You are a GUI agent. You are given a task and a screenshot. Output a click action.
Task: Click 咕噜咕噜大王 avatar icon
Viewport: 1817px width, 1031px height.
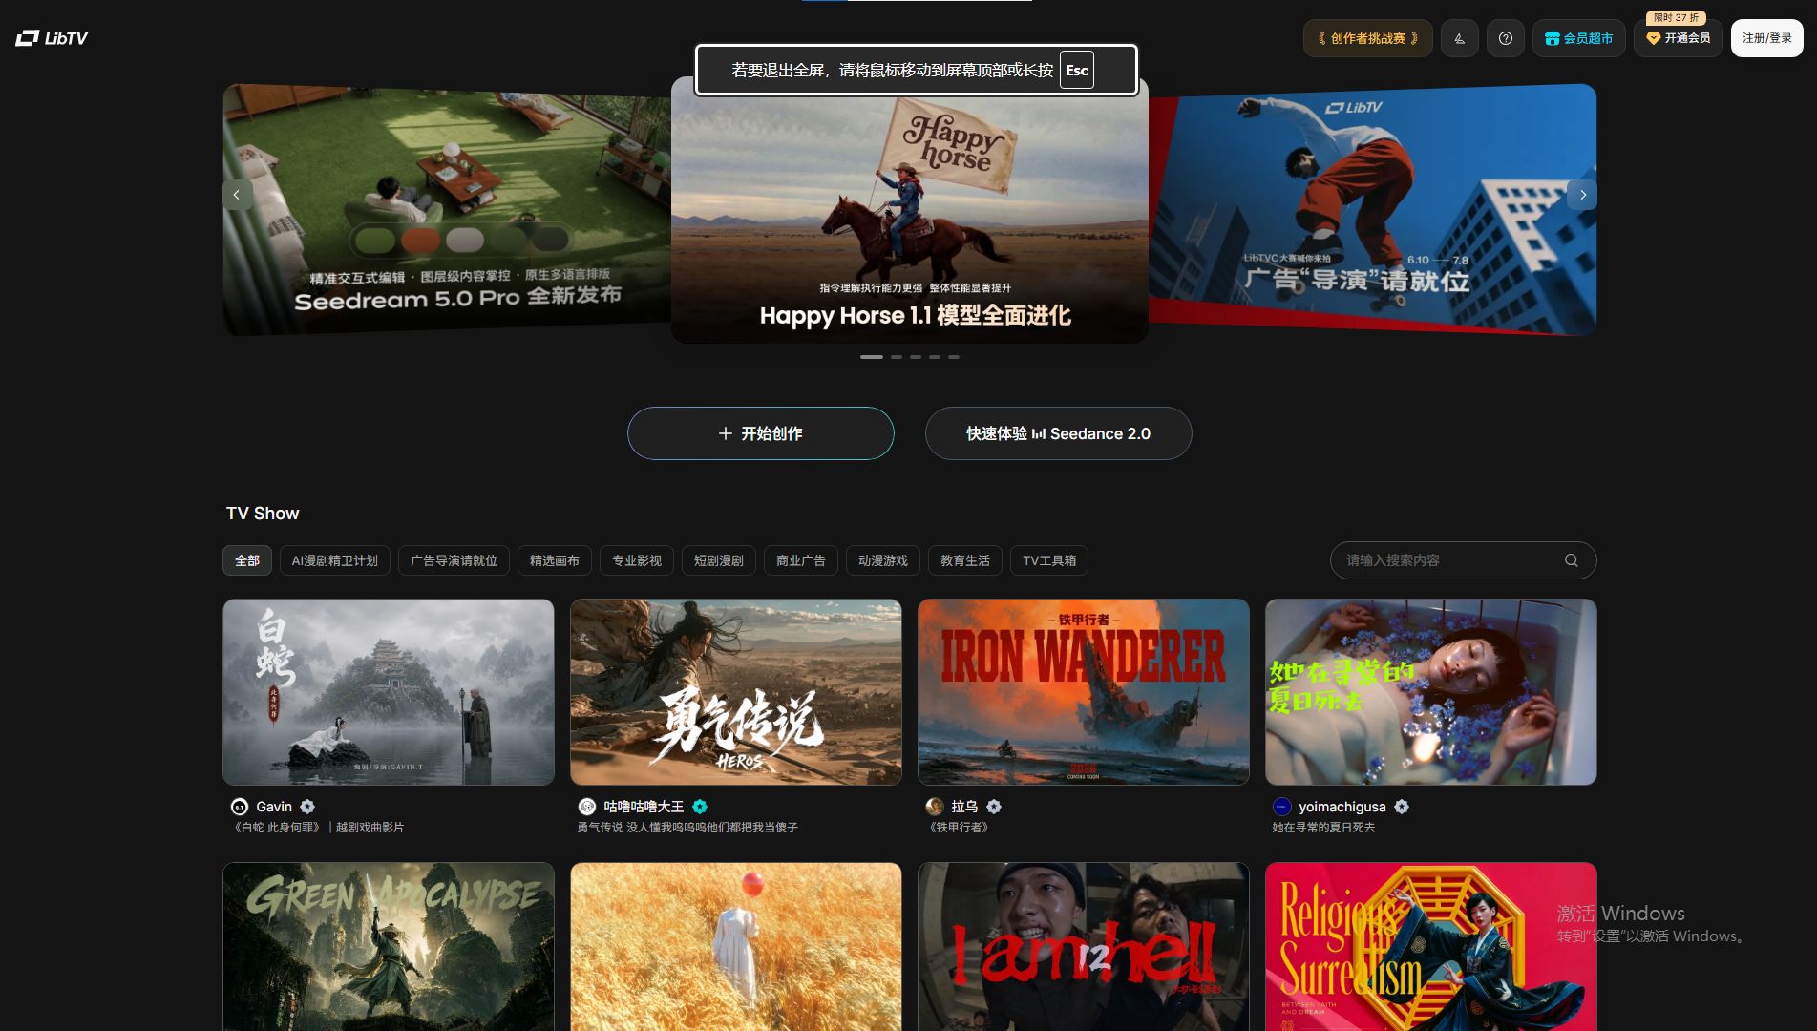tap(587, 807)
